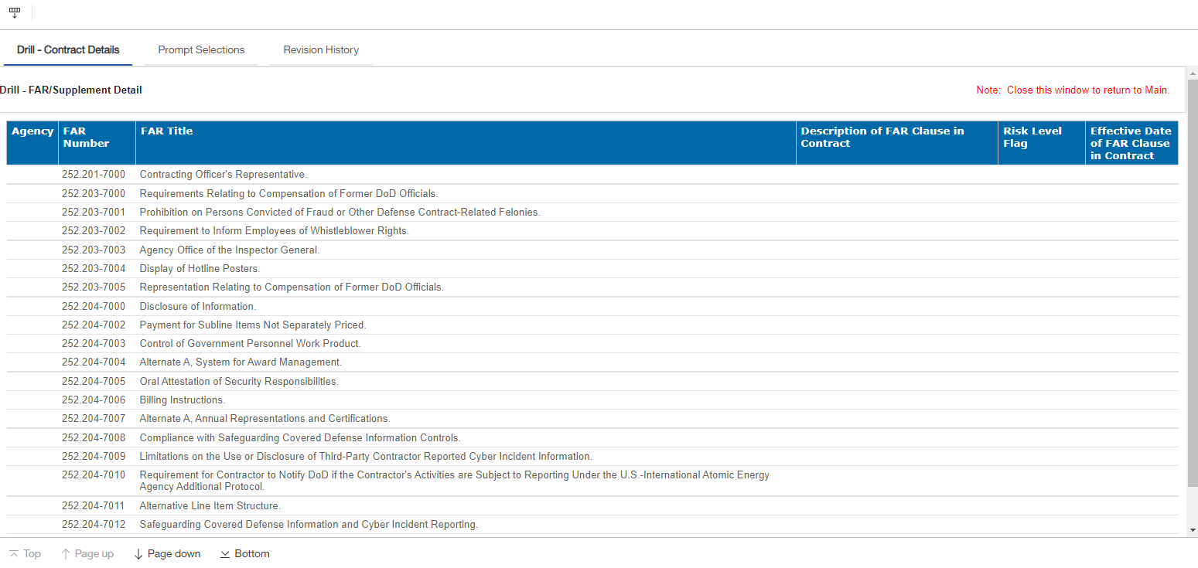Click the Display of Hotline Posters row

[x=200, y=269]
